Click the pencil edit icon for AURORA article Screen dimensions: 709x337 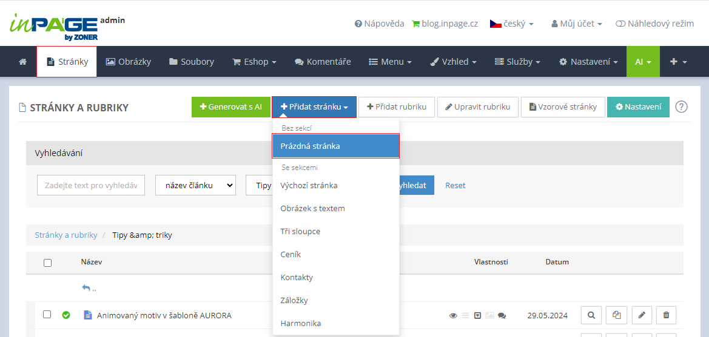click(642, 315)
